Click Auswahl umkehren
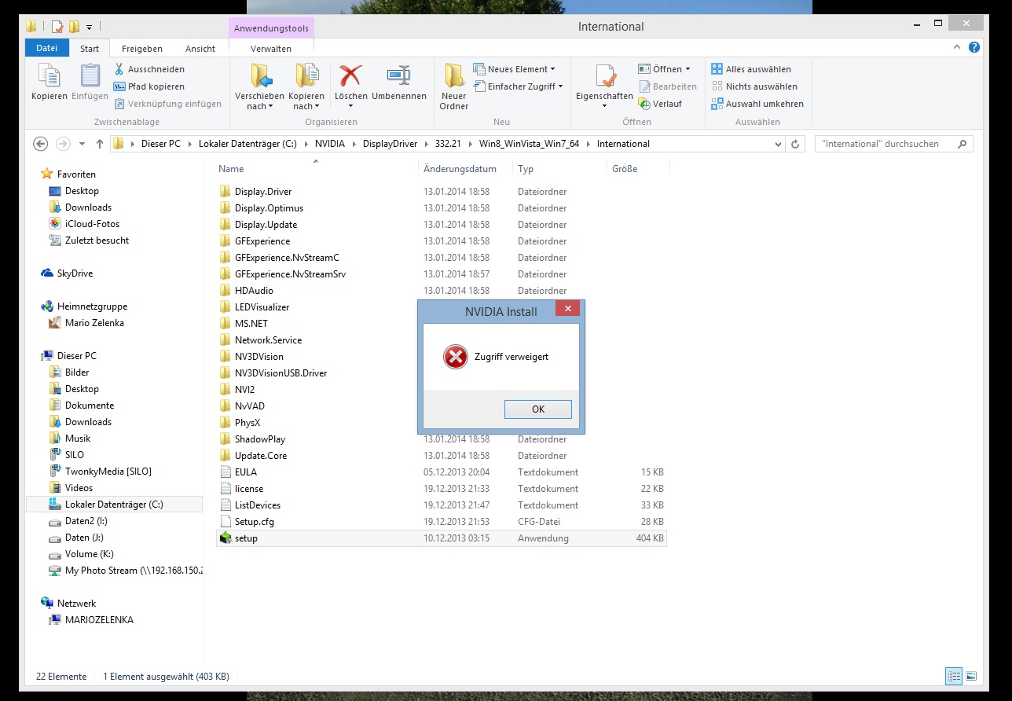1012x701 pixels. tap(757, 104)
